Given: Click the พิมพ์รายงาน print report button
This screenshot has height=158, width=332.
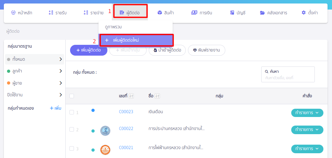Looking at the screenshot, I should 206,50.
